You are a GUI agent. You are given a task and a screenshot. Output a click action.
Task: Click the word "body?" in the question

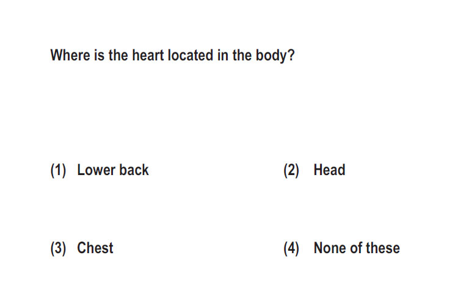click(x=275, y=56)
